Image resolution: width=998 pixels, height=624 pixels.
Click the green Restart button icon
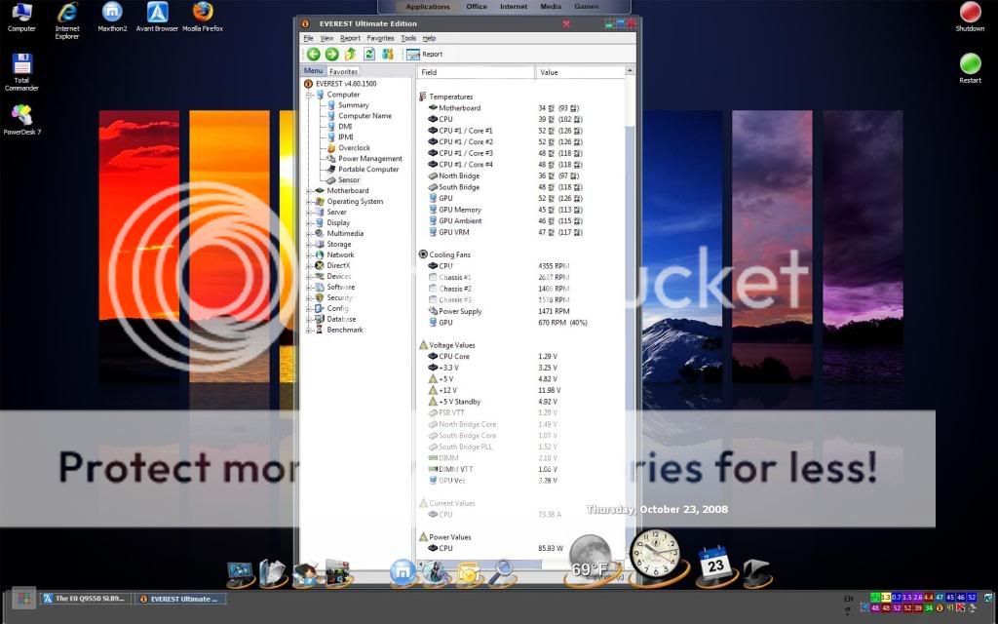(x=970, y=63)
